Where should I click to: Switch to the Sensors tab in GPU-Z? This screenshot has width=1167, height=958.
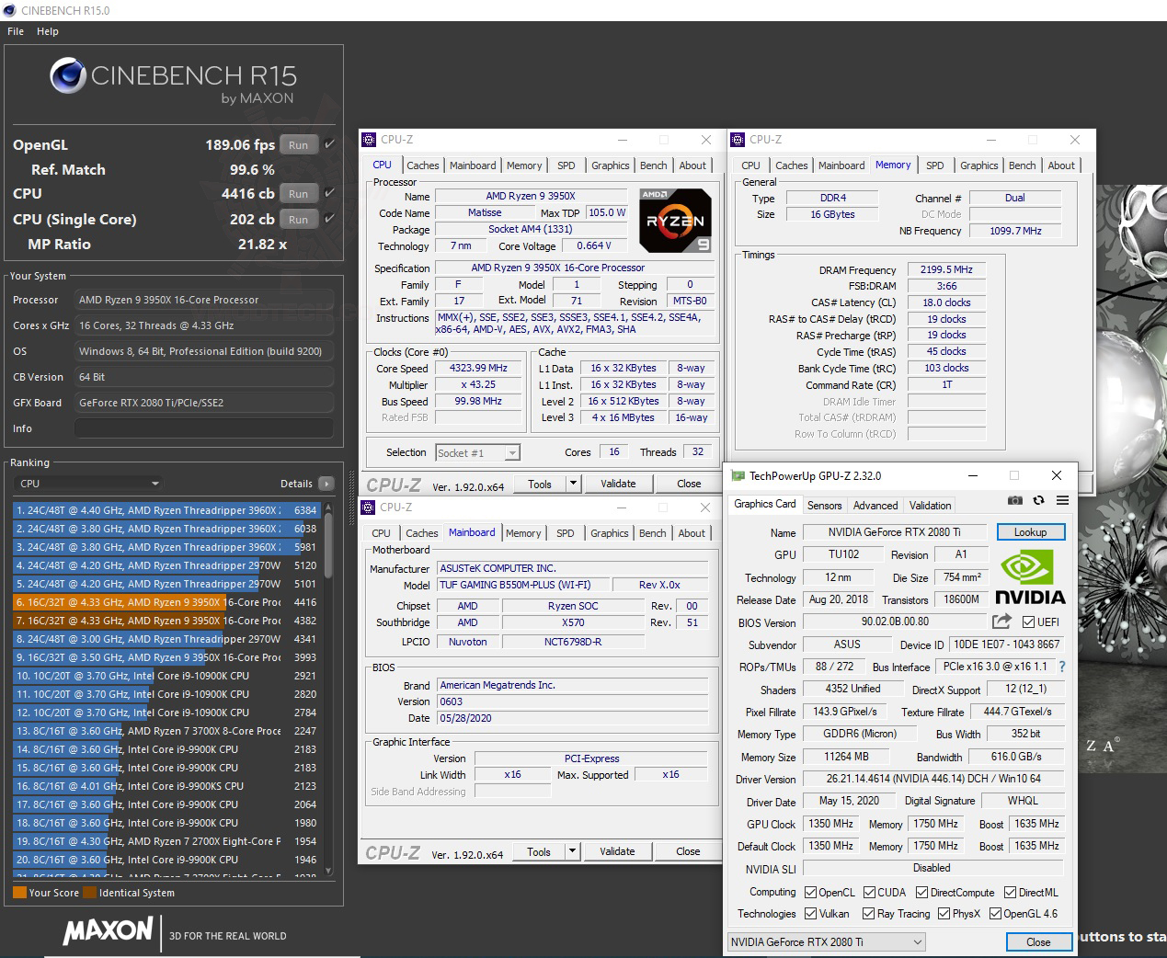824,505
